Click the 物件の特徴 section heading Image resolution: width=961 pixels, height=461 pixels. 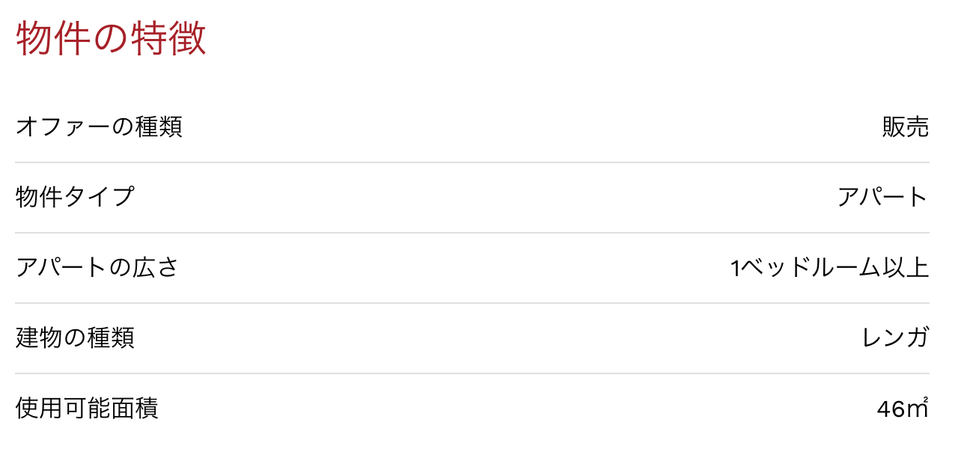tap(111, 39)
